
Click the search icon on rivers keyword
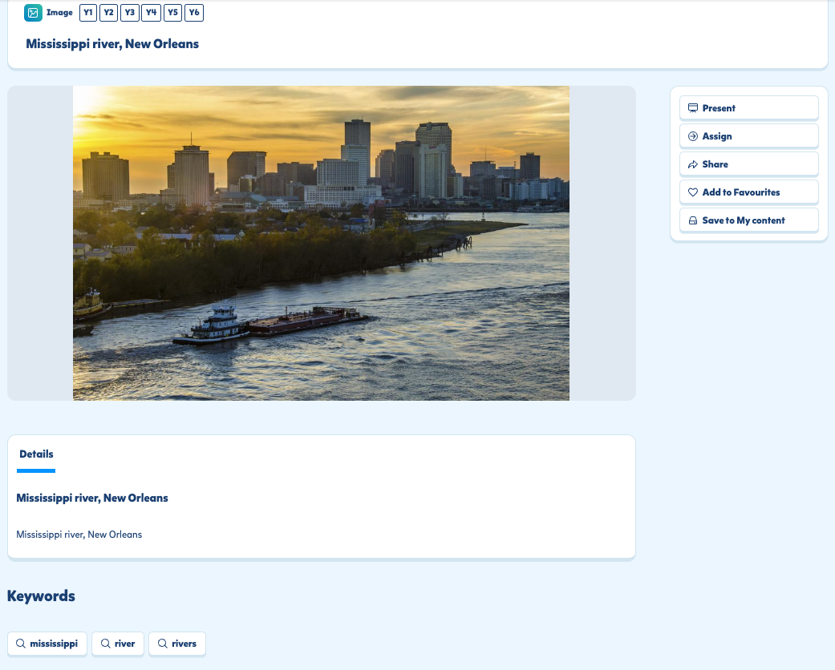coord(162,644)
